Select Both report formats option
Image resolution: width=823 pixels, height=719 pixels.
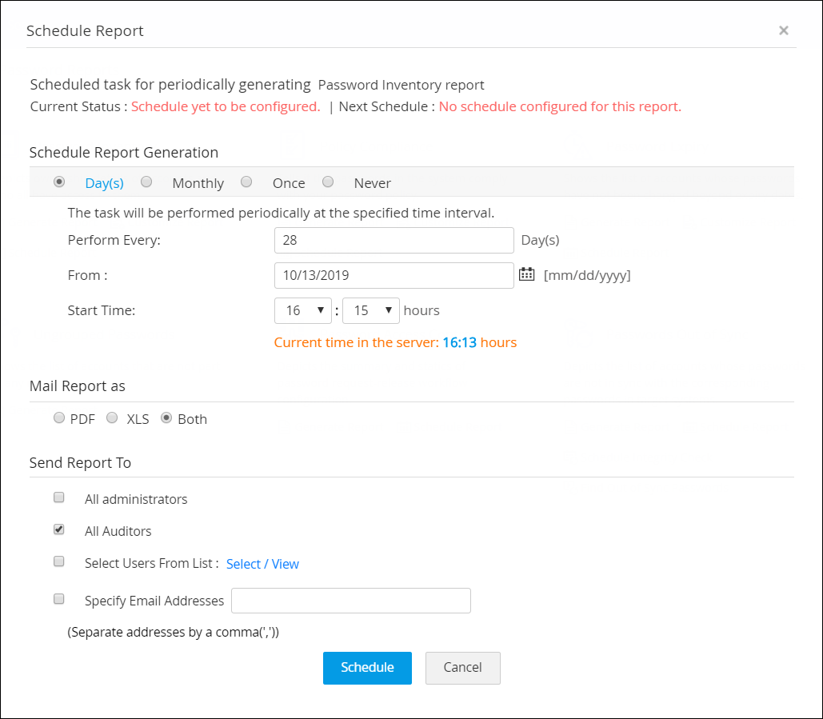tap(166, 417)
